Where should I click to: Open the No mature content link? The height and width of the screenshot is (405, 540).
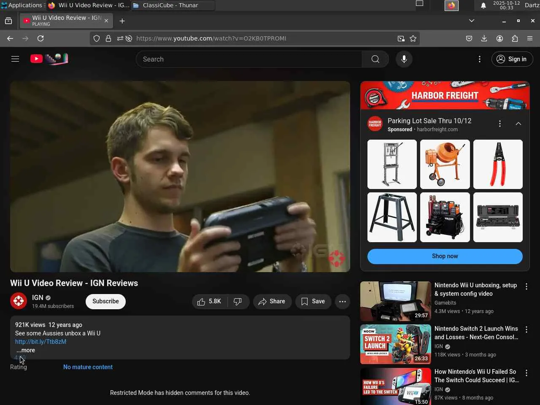[88, 367]
